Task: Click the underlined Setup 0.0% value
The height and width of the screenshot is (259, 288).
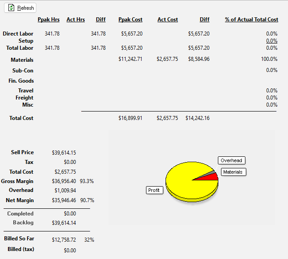Action: tap(272, 41)
